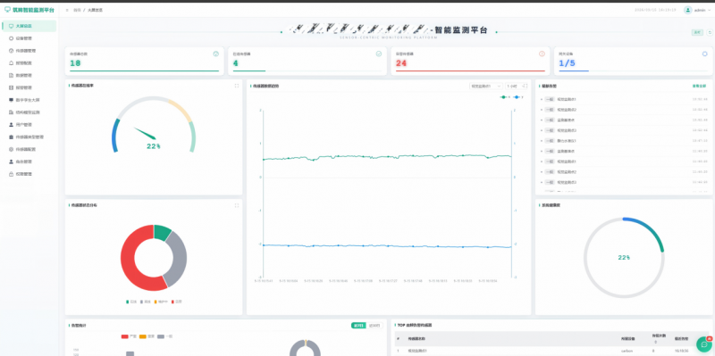Open the lock-icon 权限管理 sidebar item
The height and width of the screenshot is (356, 715).
29,174
